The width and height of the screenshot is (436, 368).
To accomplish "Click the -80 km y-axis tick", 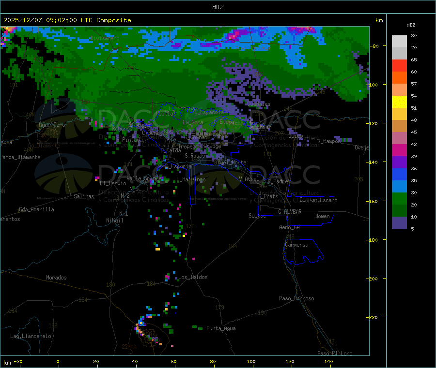I will (374, 46).
